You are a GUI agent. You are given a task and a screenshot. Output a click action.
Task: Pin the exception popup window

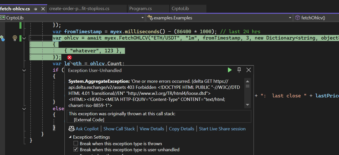(239, 70)
